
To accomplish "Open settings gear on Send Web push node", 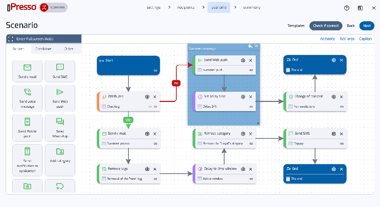I will click(x=243, y=60).
